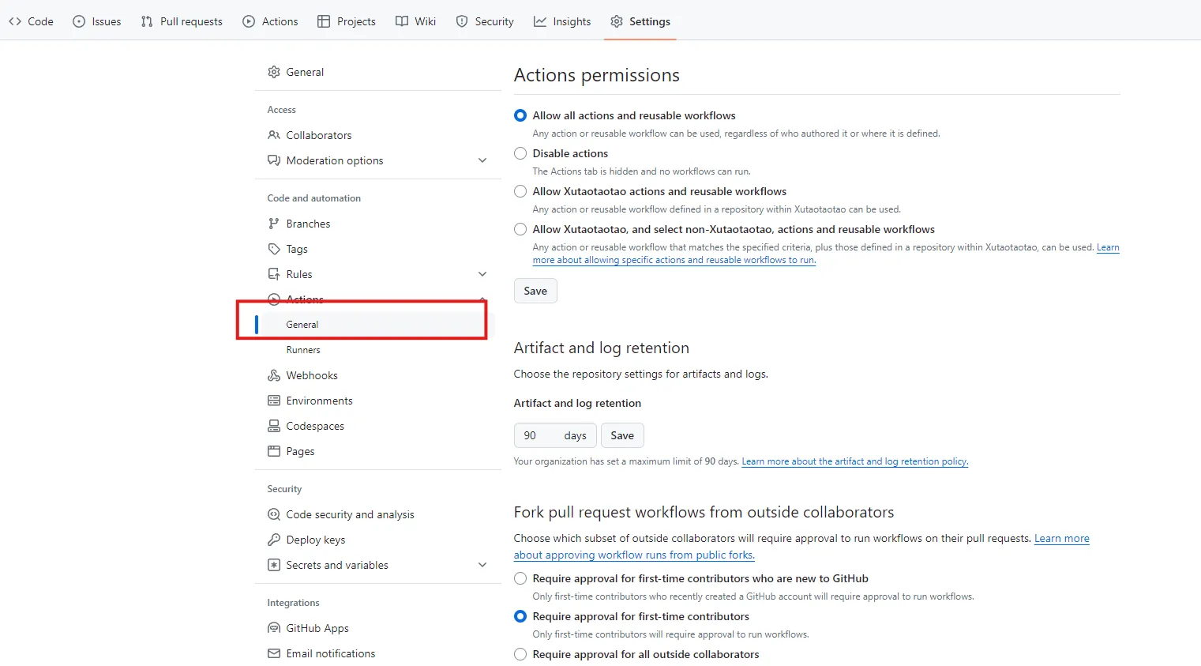Click the Webhooks icon in sidebar

point(274,375)
